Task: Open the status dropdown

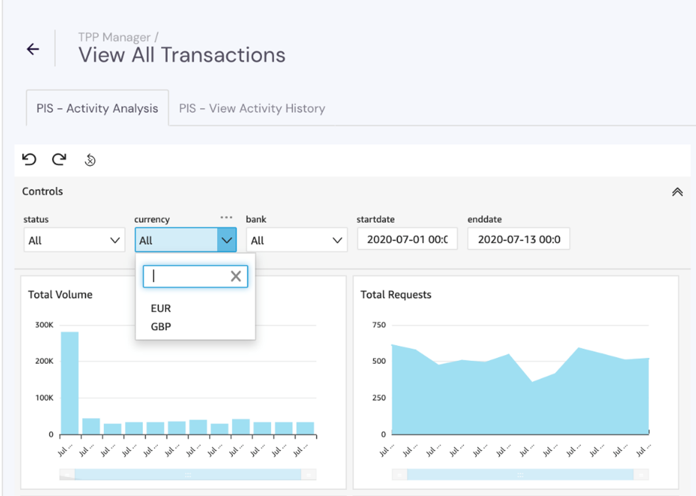Action: [x=74, y=240]
